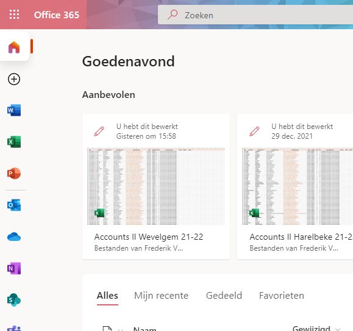Open Word from the sidebar
Viewport: 353px width, 331px height.
click(14, 110)
